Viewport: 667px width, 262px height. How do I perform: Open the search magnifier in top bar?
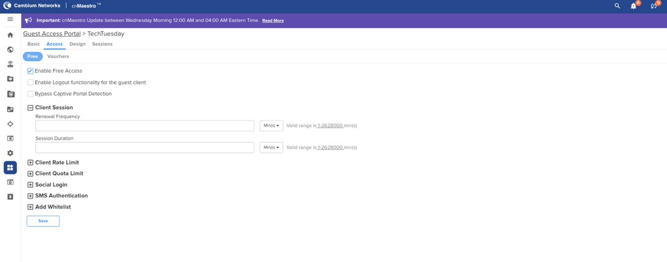coord(617,6)
